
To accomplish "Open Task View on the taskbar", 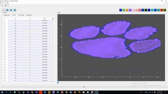I will pos(10,92).
